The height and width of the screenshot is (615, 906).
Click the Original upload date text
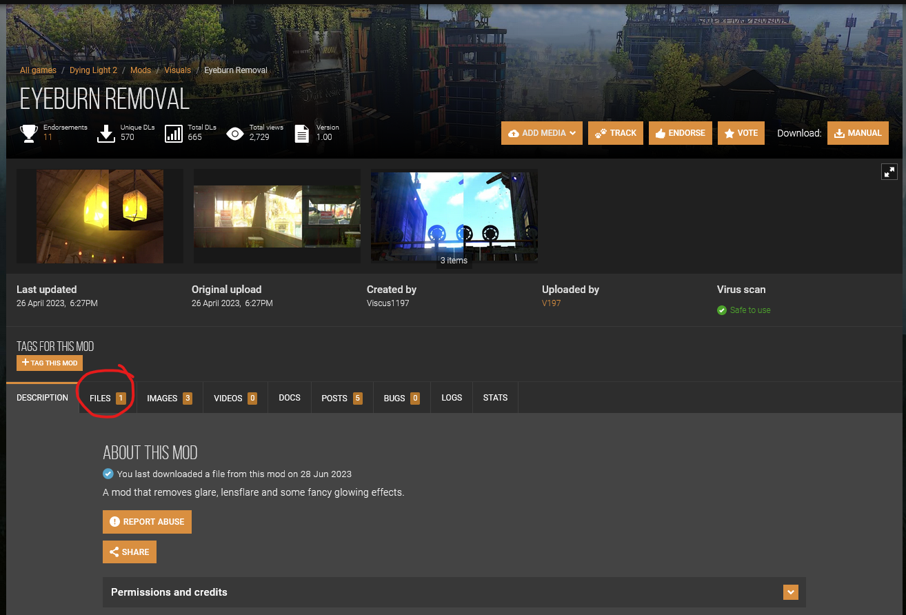(x=232, y=303)
